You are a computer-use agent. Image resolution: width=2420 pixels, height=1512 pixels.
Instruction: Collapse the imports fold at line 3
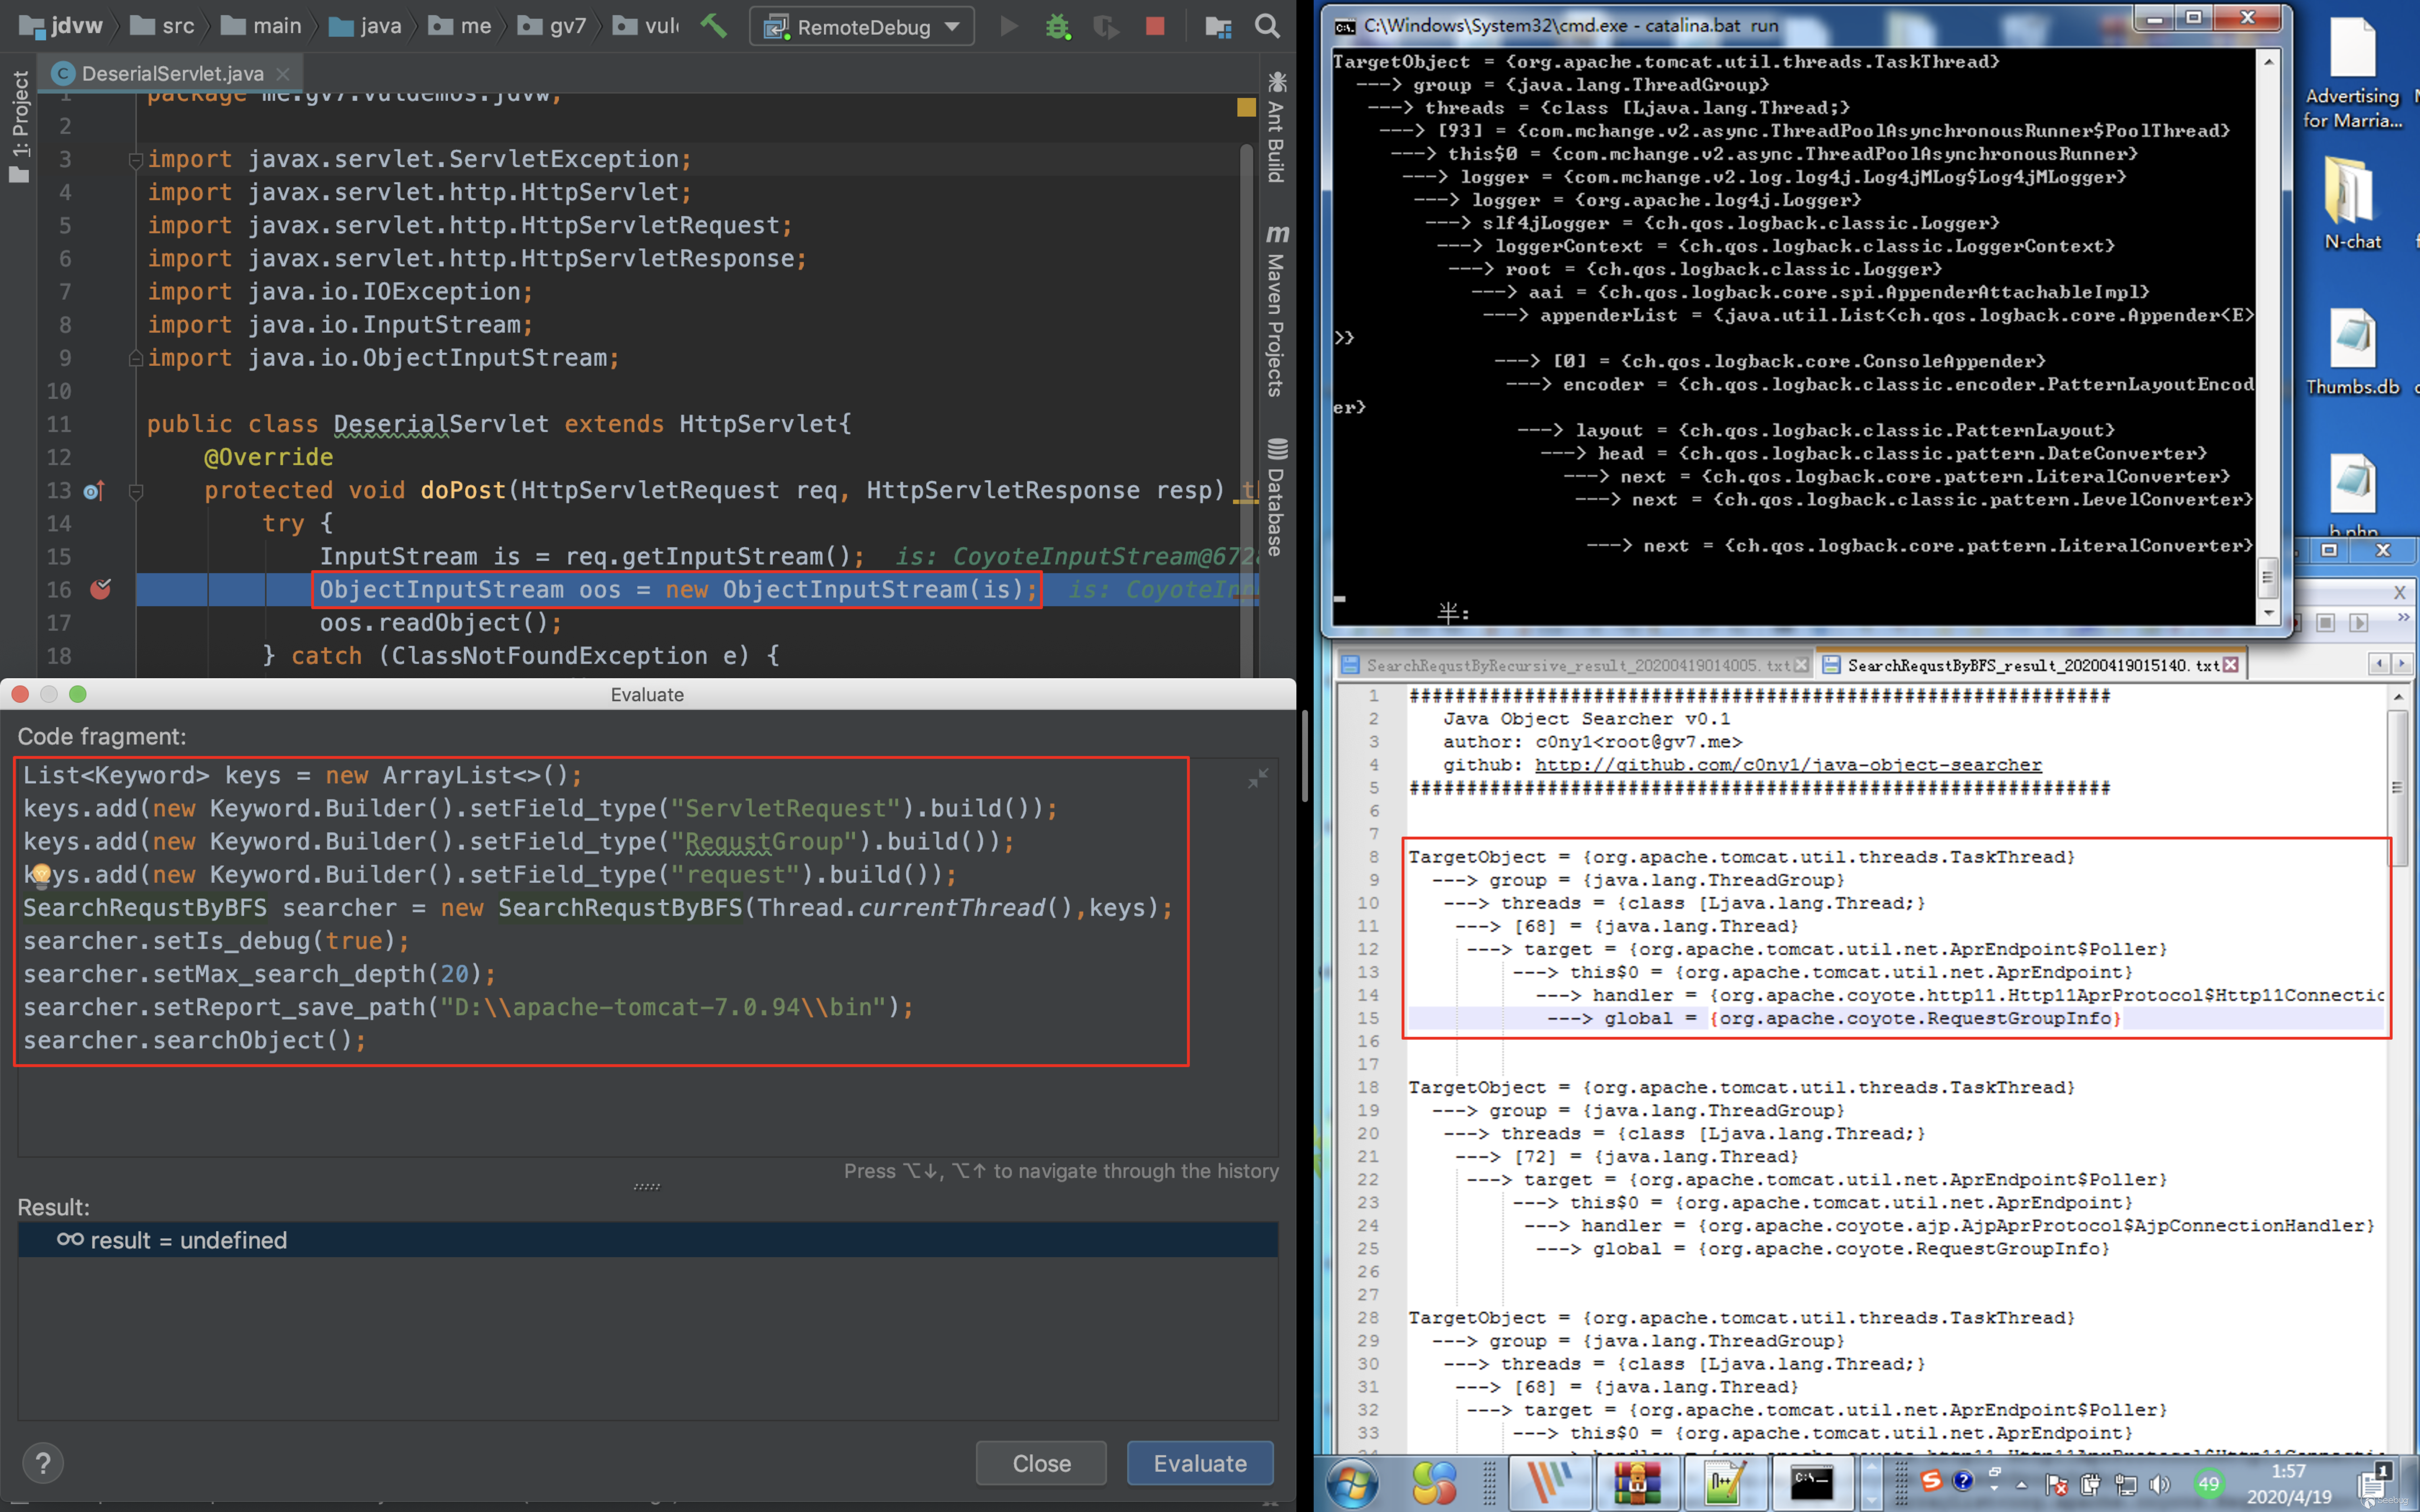tap(136, 160)
